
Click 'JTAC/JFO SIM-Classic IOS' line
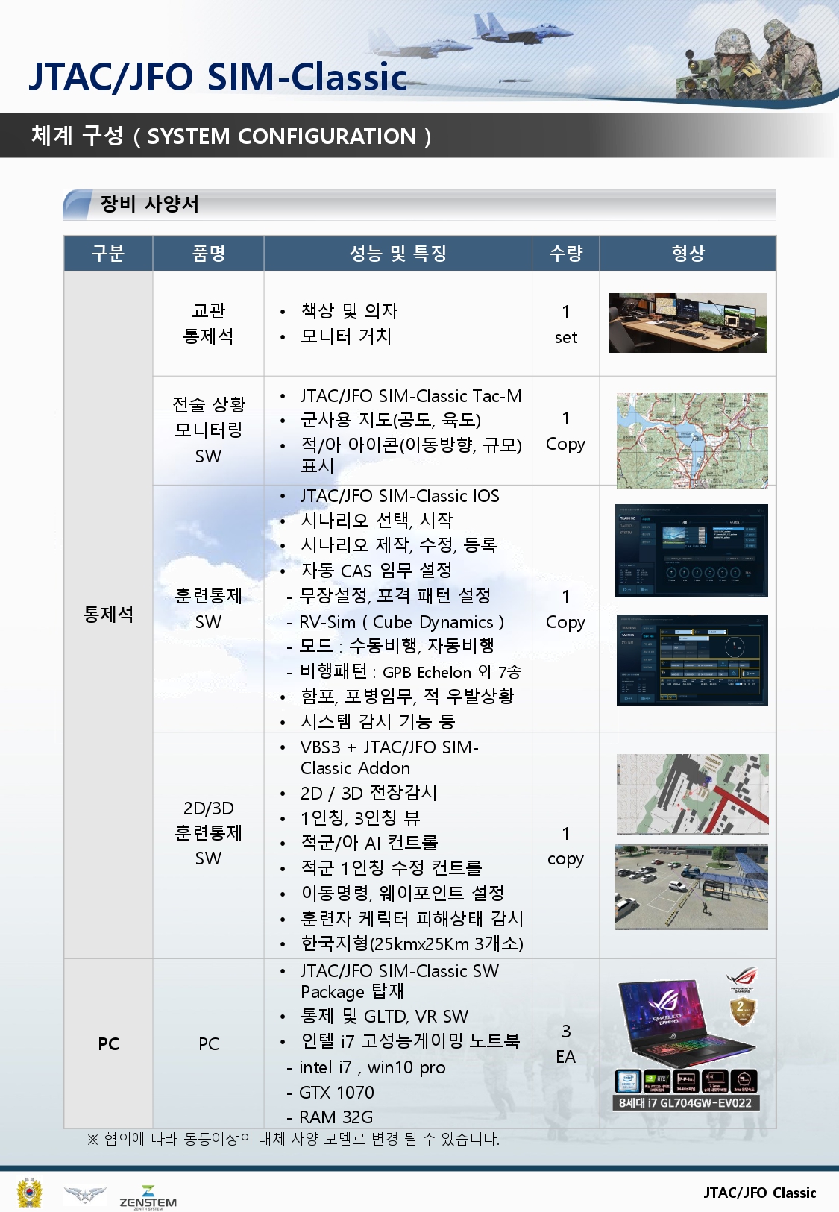coord(400,496)
